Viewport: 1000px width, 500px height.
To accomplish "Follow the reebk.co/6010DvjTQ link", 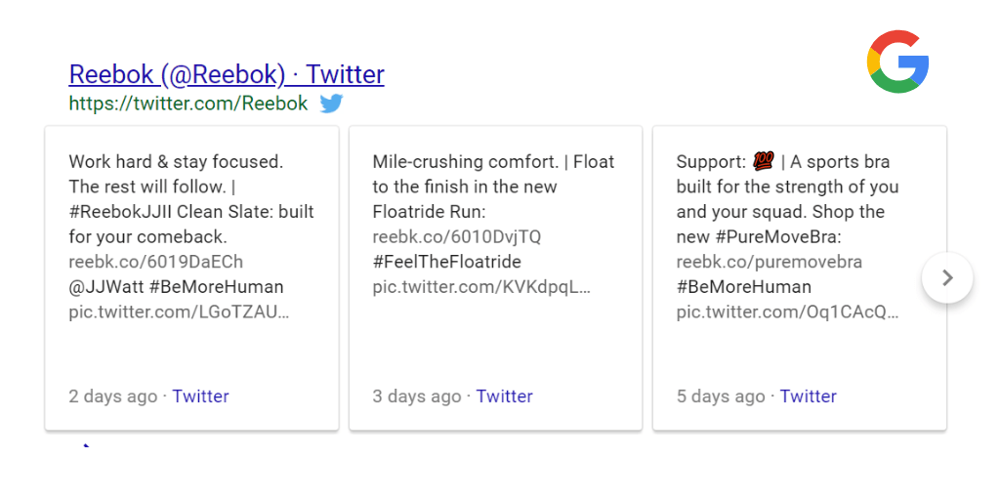I will [457, 237].
